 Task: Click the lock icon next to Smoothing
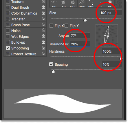pos(43,48)
